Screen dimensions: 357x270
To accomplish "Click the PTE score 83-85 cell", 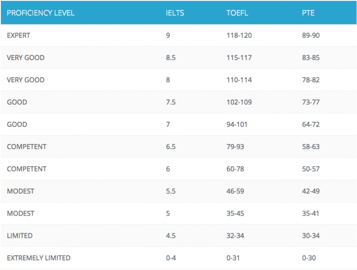I will click(x=311, y=58).
